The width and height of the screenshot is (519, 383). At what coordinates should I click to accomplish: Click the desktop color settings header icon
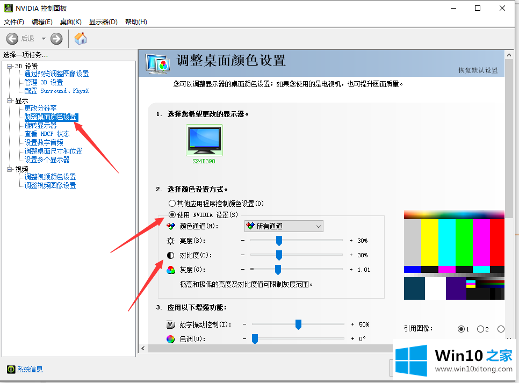click(158, 63)
